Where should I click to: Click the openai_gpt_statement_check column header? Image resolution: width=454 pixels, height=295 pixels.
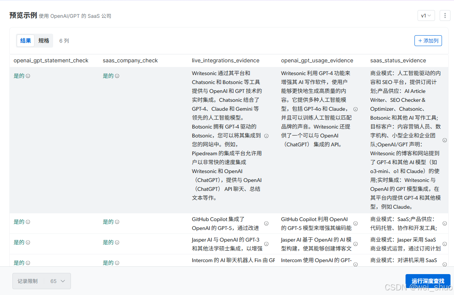click(x=51, y=60)
